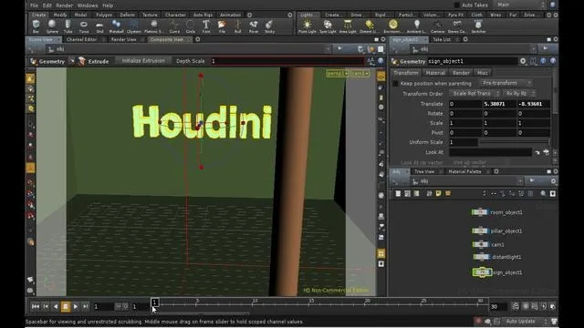Viewport: 584px width, 328px height.
Task: Open the Windows menu
Action: click(x=88, y=5)
